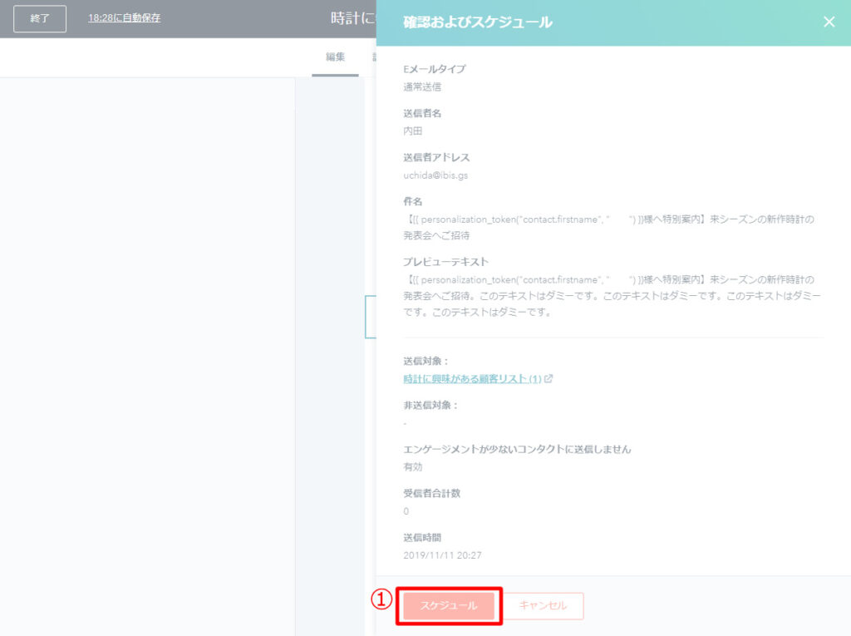Open the 18:28に自動保存 link
This screenshot has height=636, width=851.
pyautogui.click(x=125, y=18)
